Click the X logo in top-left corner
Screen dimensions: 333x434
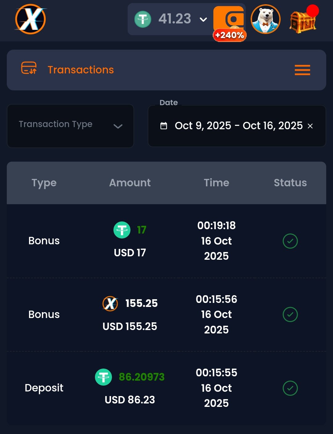pyautogui.click(x=31, y=19)
